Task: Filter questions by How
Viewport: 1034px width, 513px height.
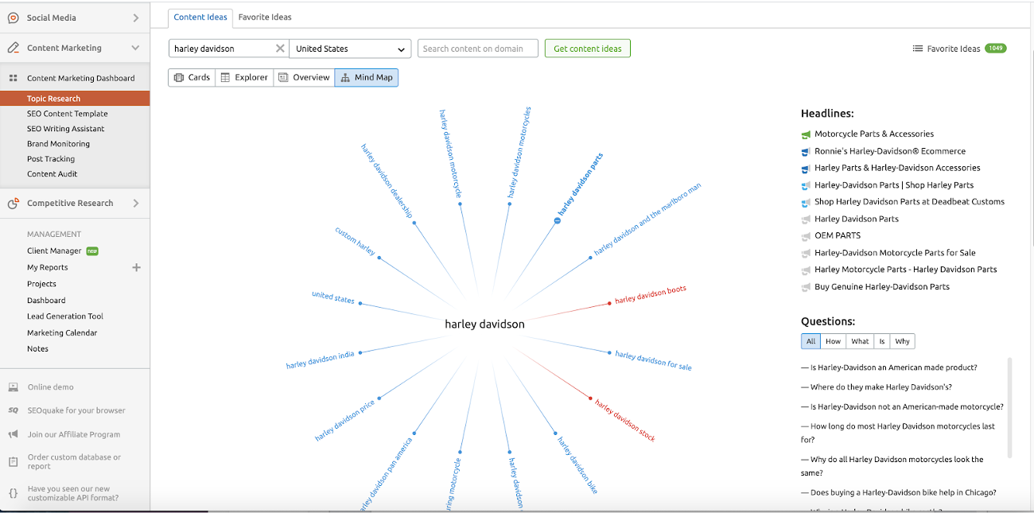Action: click(x=833, y=341)
